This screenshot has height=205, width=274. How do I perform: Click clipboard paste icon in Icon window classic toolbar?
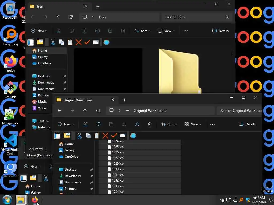[70, 42]
